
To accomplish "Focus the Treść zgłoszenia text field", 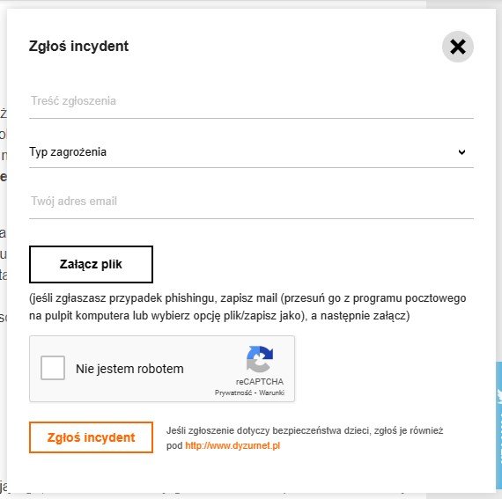I will point(251,100).
